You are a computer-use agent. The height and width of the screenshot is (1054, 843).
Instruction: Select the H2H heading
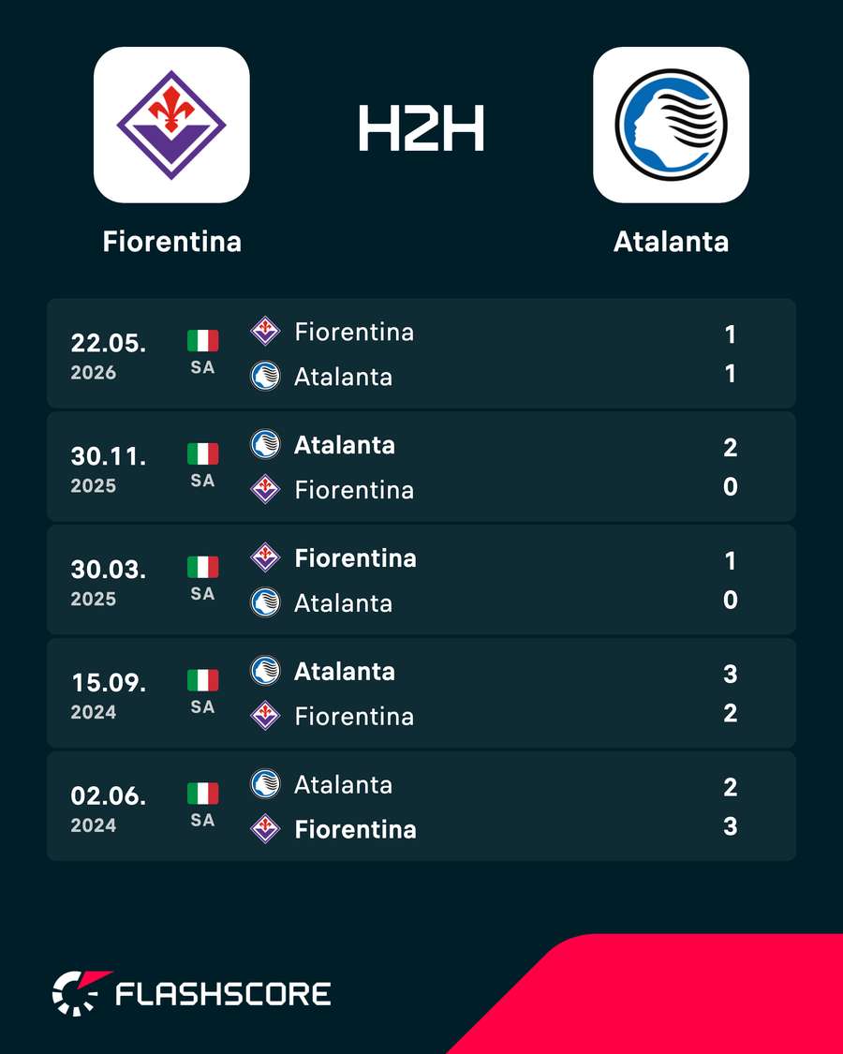pos(421,127)
